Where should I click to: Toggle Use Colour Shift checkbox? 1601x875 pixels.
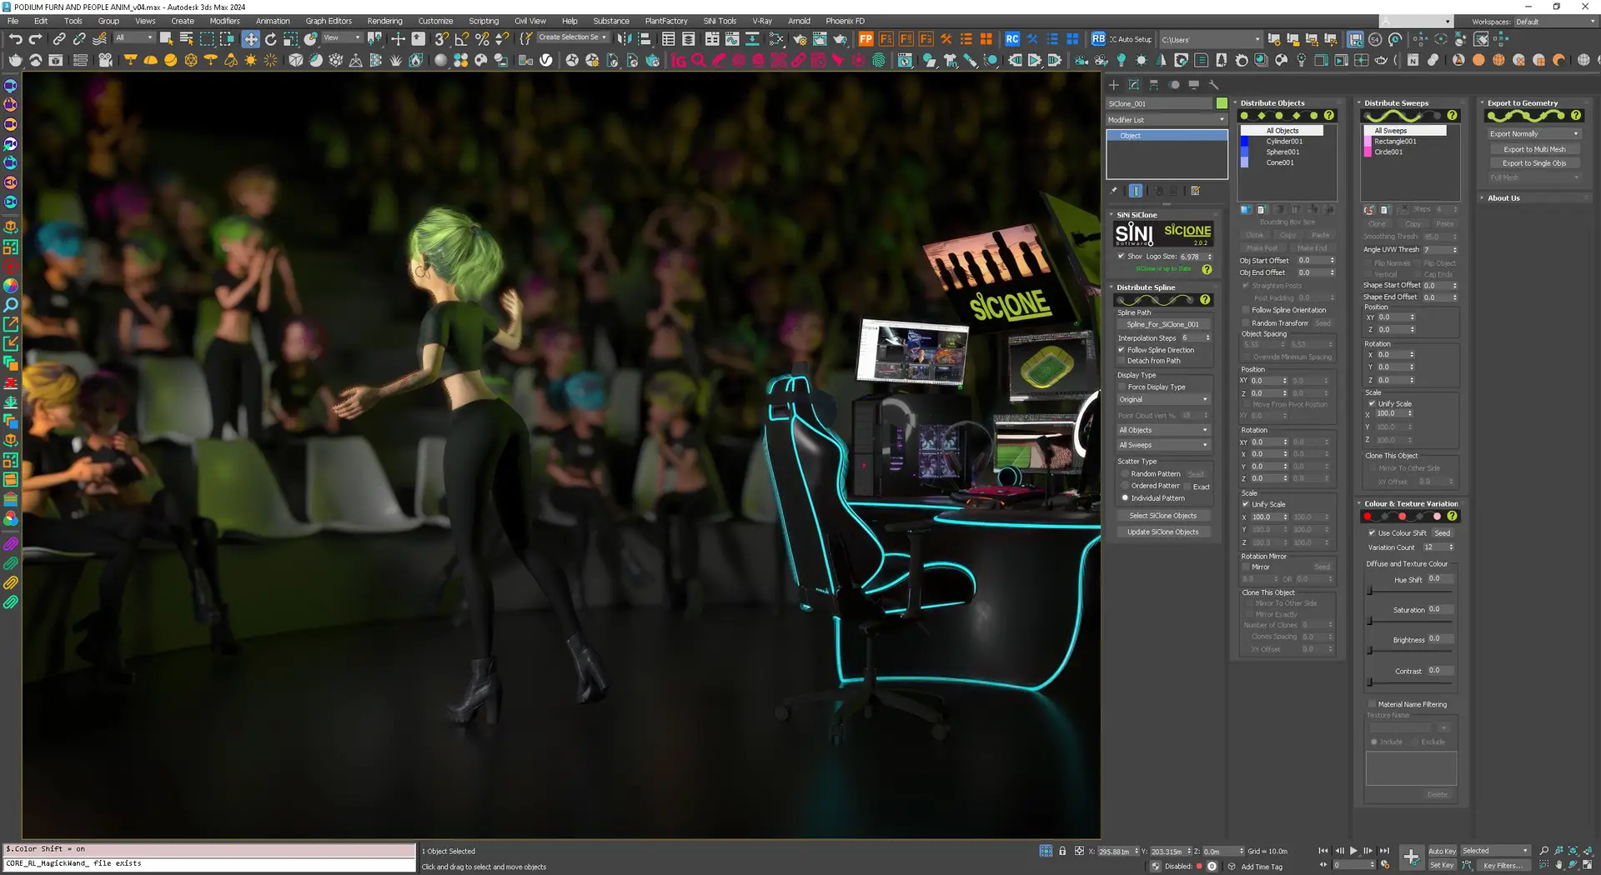click(x=1372, y=533)
